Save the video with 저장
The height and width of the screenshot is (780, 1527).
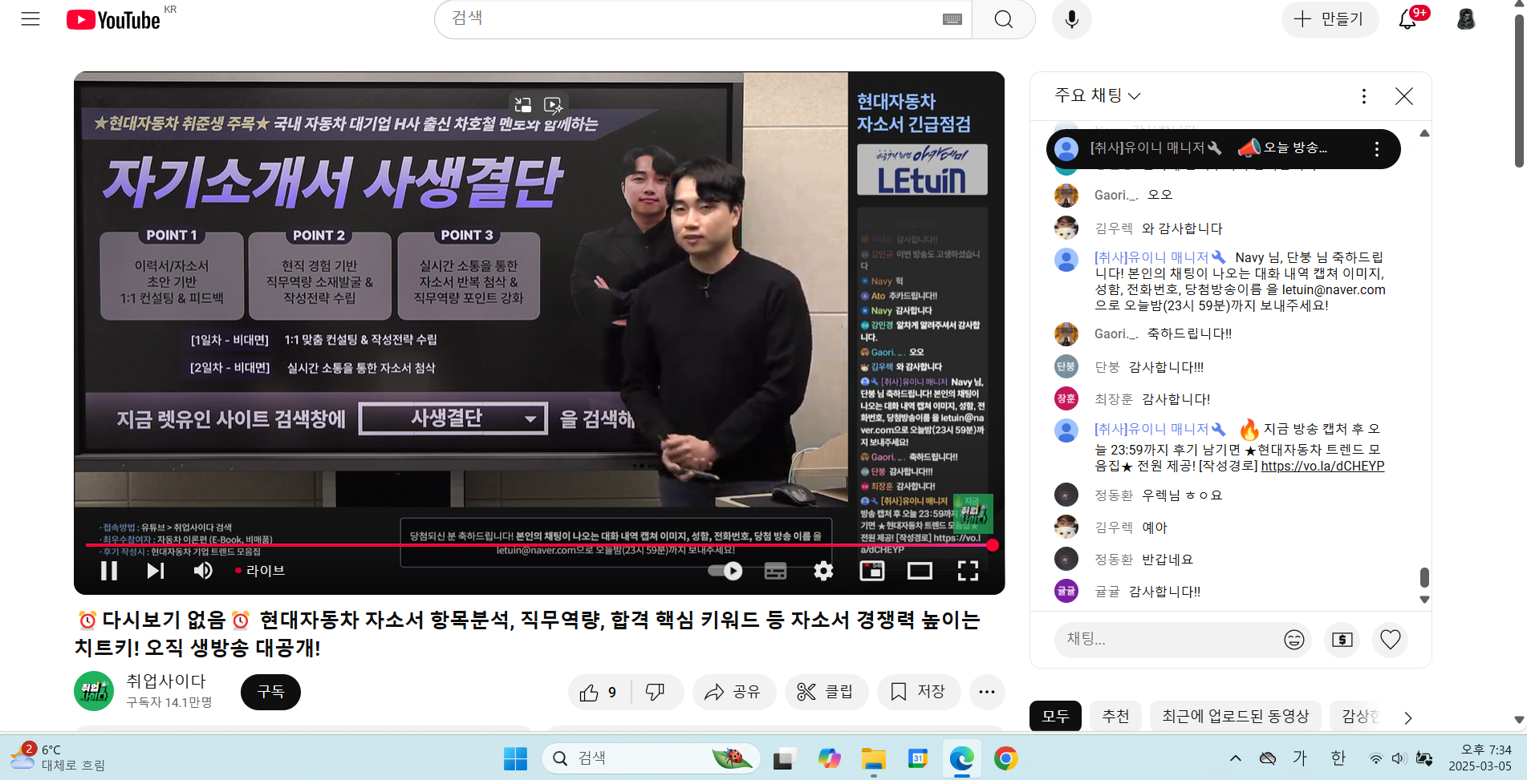pyautogui.click(x=918, y=692)
